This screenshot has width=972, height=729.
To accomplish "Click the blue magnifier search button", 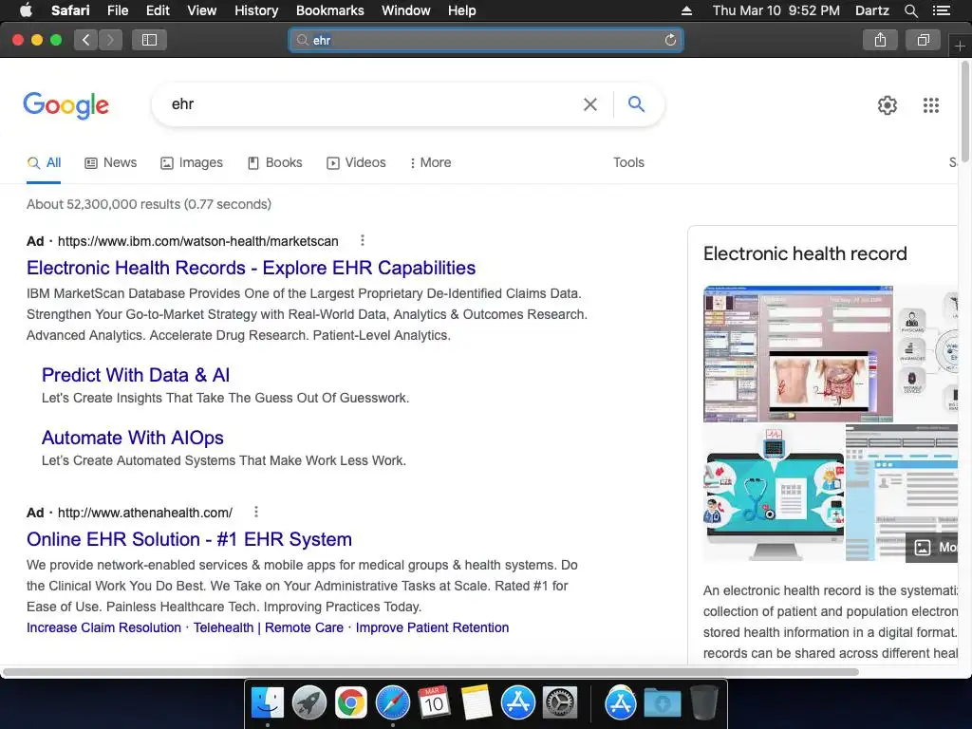I will (636, 104).
